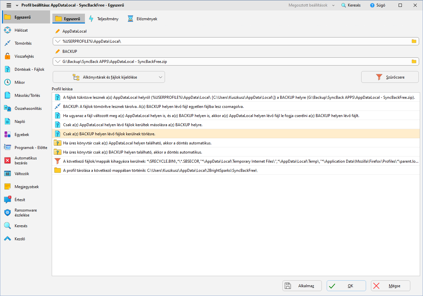The image size is (423, 296).
Task: Select row 'Csak a(z) AppDataLocal helyen lévő fájlok'
Action: [236, 125]
